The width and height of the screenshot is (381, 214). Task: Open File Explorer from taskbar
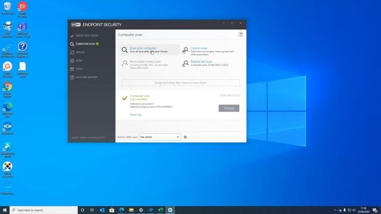coord(131,210)
